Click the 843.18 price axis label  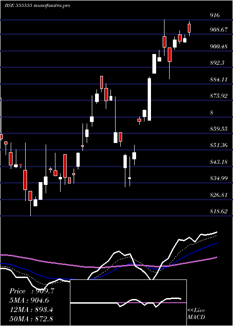(219, 162)
